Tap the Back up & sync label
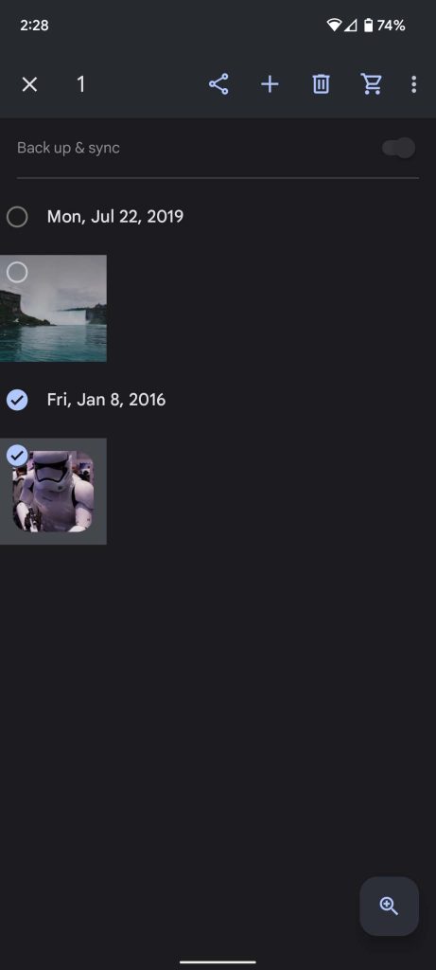Viewport: 436px width, 970px height. pyautogui.click(x=68, y=148)
